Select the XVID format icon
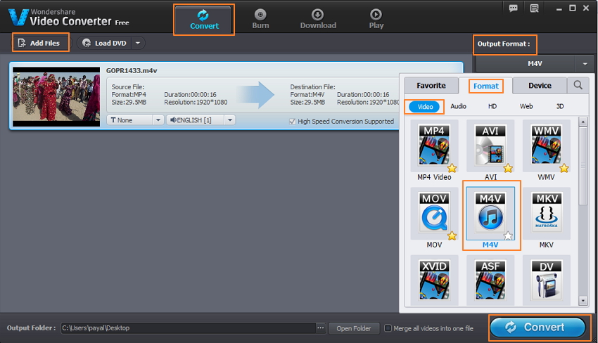Viewport: 598px width, 343px height. pyautogui.click(x=434, y=280)
